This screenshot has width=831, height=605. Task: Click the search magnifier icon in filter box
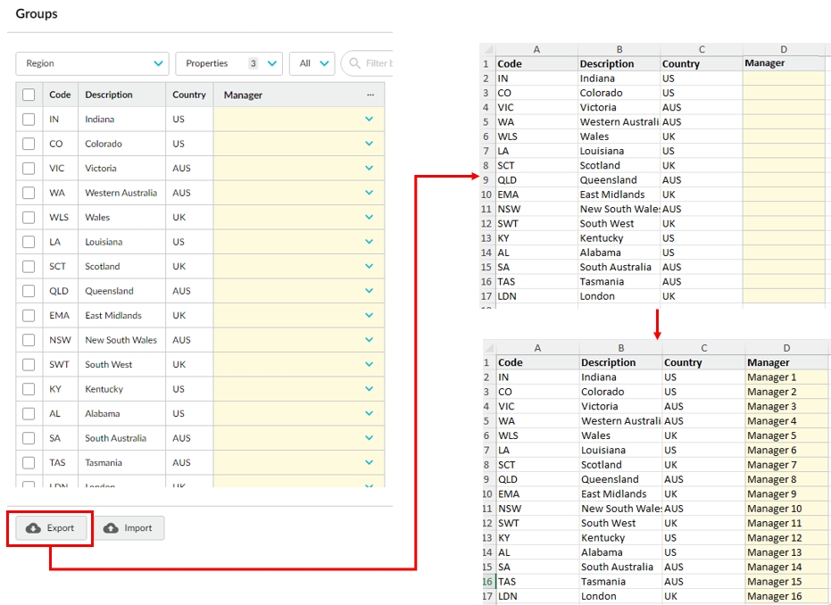(x=354, y=63)
